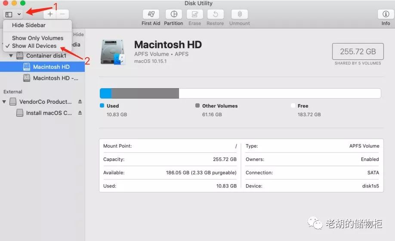Click the Capacity 255.72 GB row
The image size is (395, 241).
tap(170, 159)
